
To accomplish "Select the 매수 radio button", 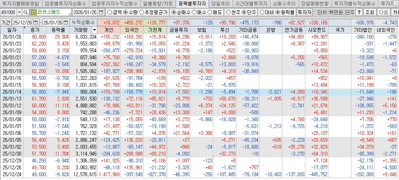I will pos(194,12).
